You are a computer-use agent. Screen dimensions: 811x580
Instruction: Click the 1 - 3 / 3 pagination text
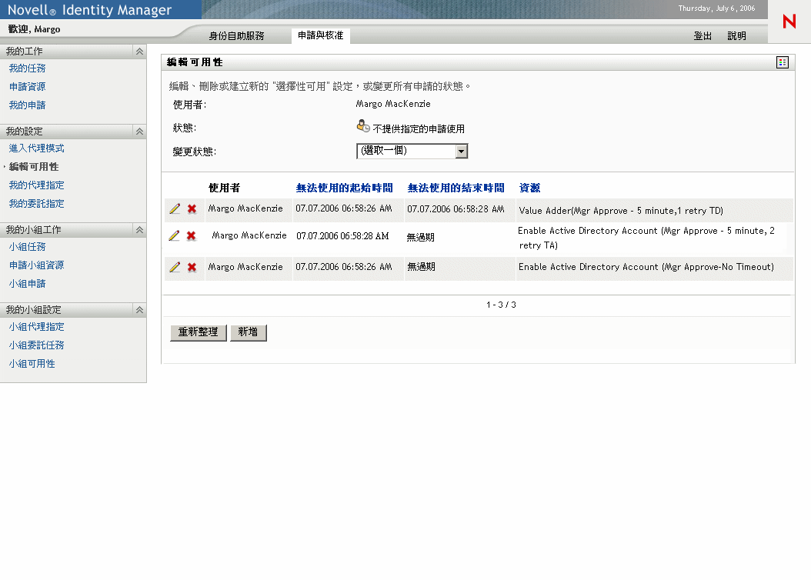pyautogui.click(x=501, y=305)
